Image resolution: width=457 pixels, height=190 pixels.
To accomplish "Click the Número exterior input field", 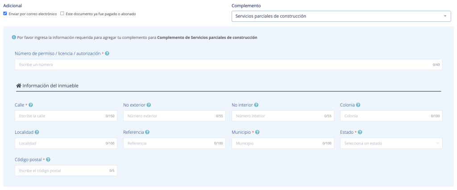I will point(170,116).
